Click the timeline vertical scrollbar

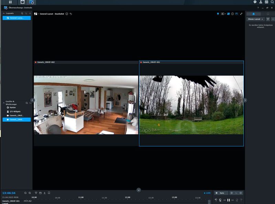tap(209, 202)
